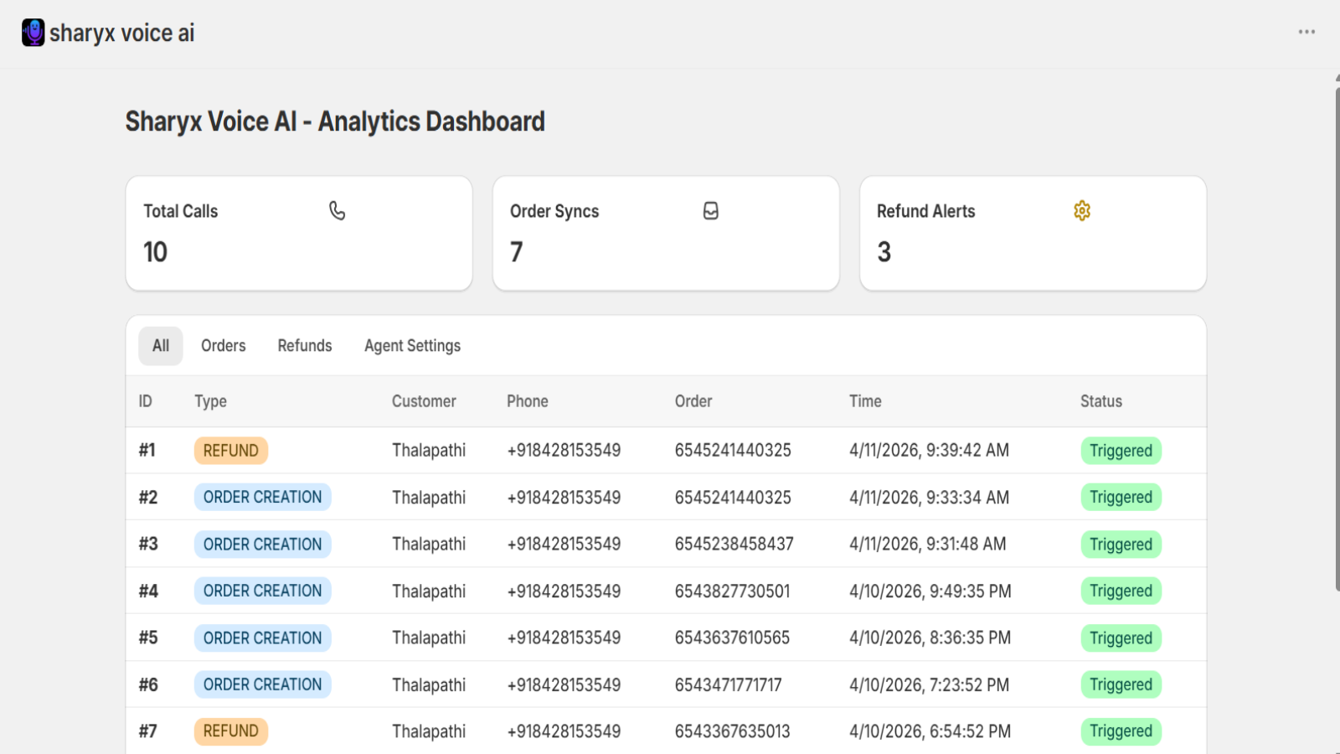
Task: Click the ORDER CREATION badge in row #4
Action: coord(262,591)
